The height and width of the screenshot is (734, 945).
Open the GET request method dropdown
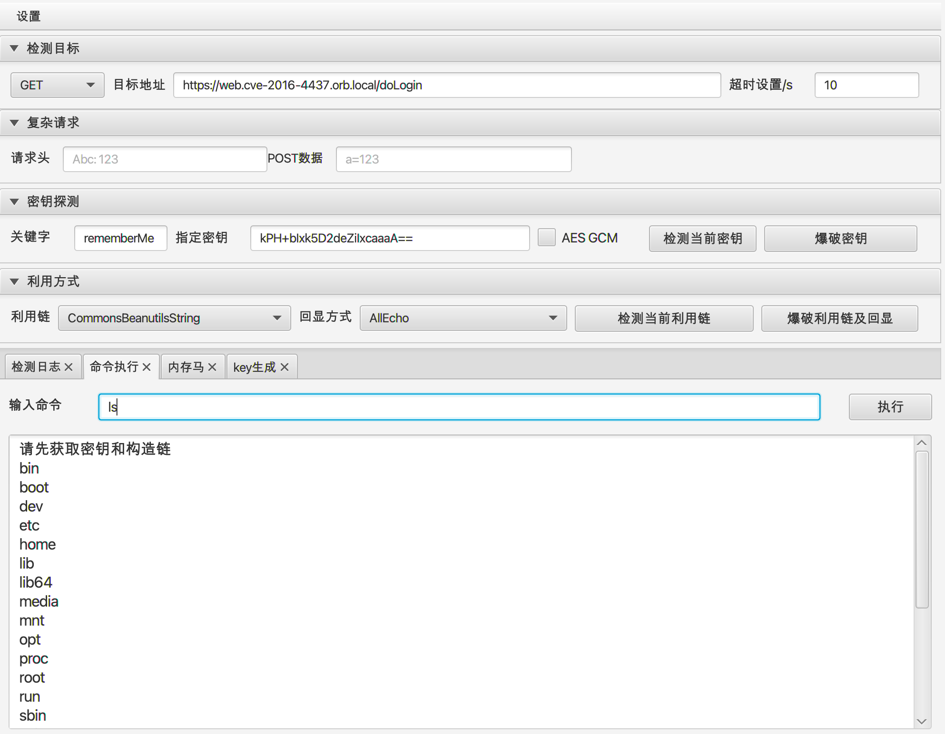pos(58,85)
